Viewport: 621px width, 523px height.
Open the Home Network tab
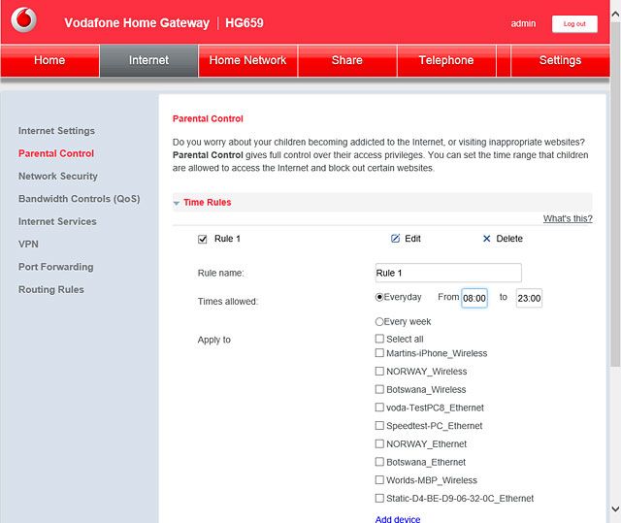247,60
